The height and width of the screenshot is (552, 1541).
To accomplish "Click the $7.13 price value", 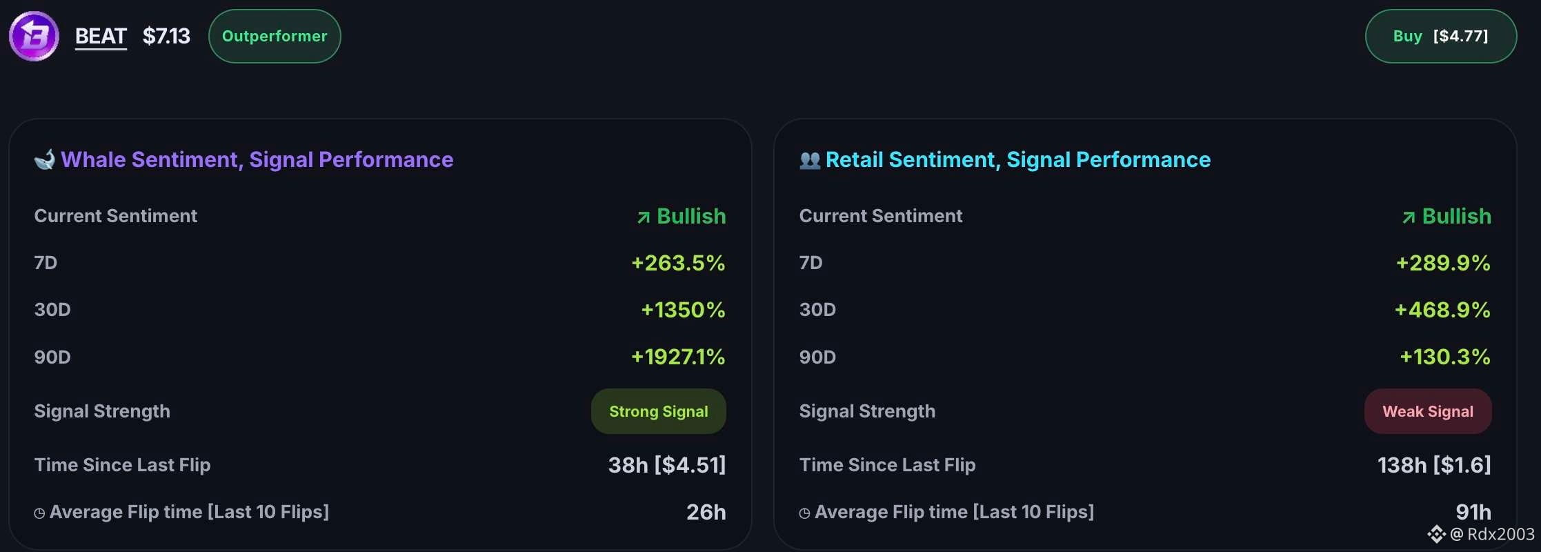I will click(166, 36).
